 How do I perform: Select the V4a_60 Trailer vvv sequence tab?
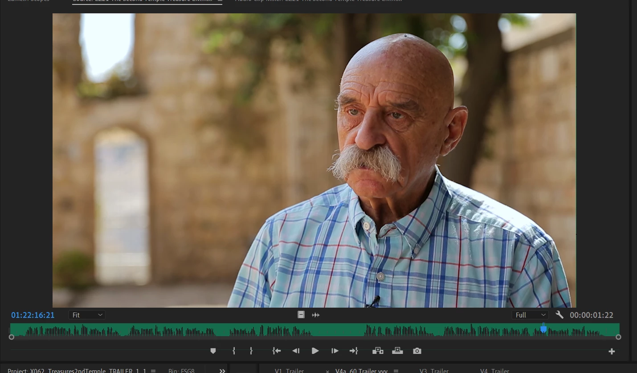(x=361, y=370)
